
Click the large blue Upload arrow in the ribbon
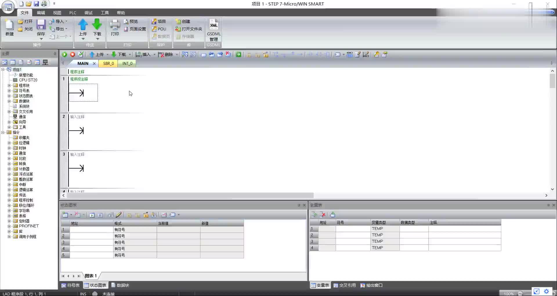click(x=83, y=24)
